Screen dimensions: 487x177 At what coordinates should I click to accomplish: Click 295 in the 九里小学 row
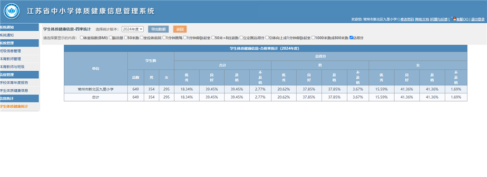(x=166, y=89)
